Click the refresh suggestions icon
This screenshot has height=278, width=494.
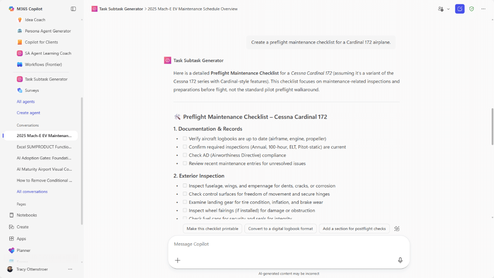pyautogui.click(x=397, y=229)
